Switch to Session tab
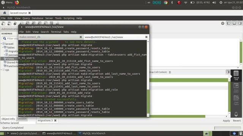Image resolution: width=243 pixels, height=136 pixels. point(22,119)
